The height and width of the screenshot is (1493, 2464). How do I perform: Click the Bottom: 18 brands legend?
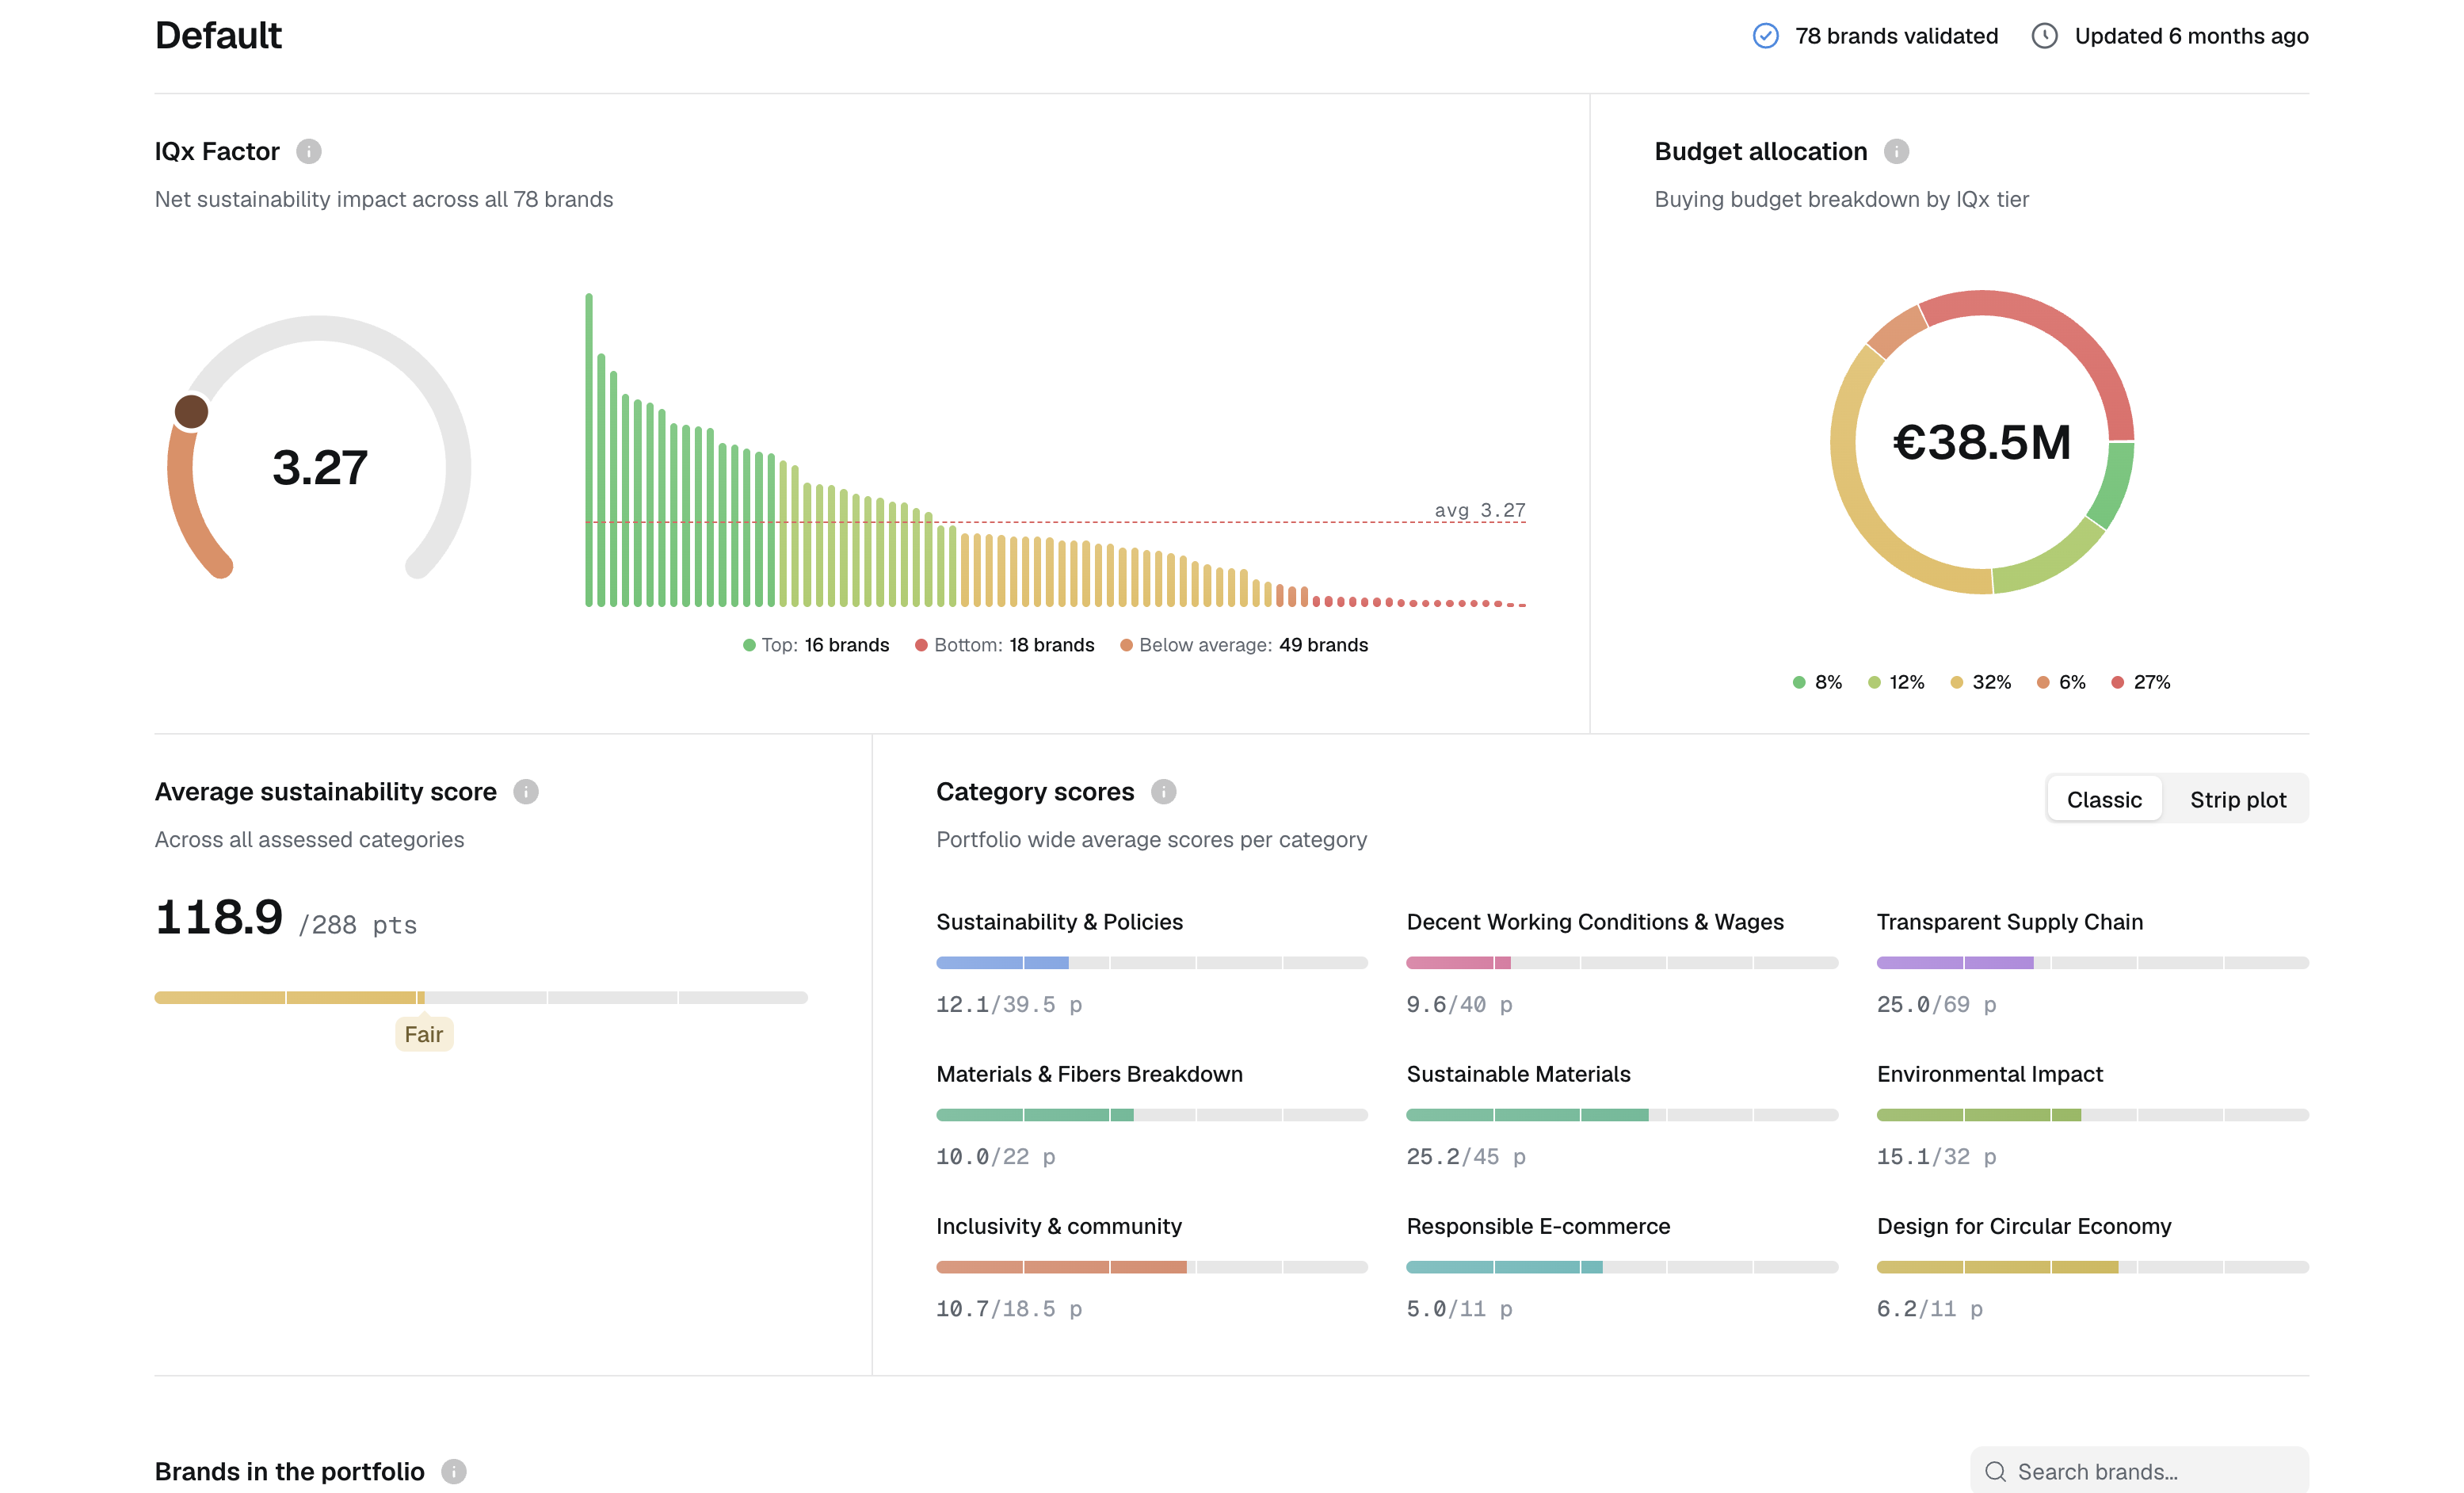[x=1004, y=645]
